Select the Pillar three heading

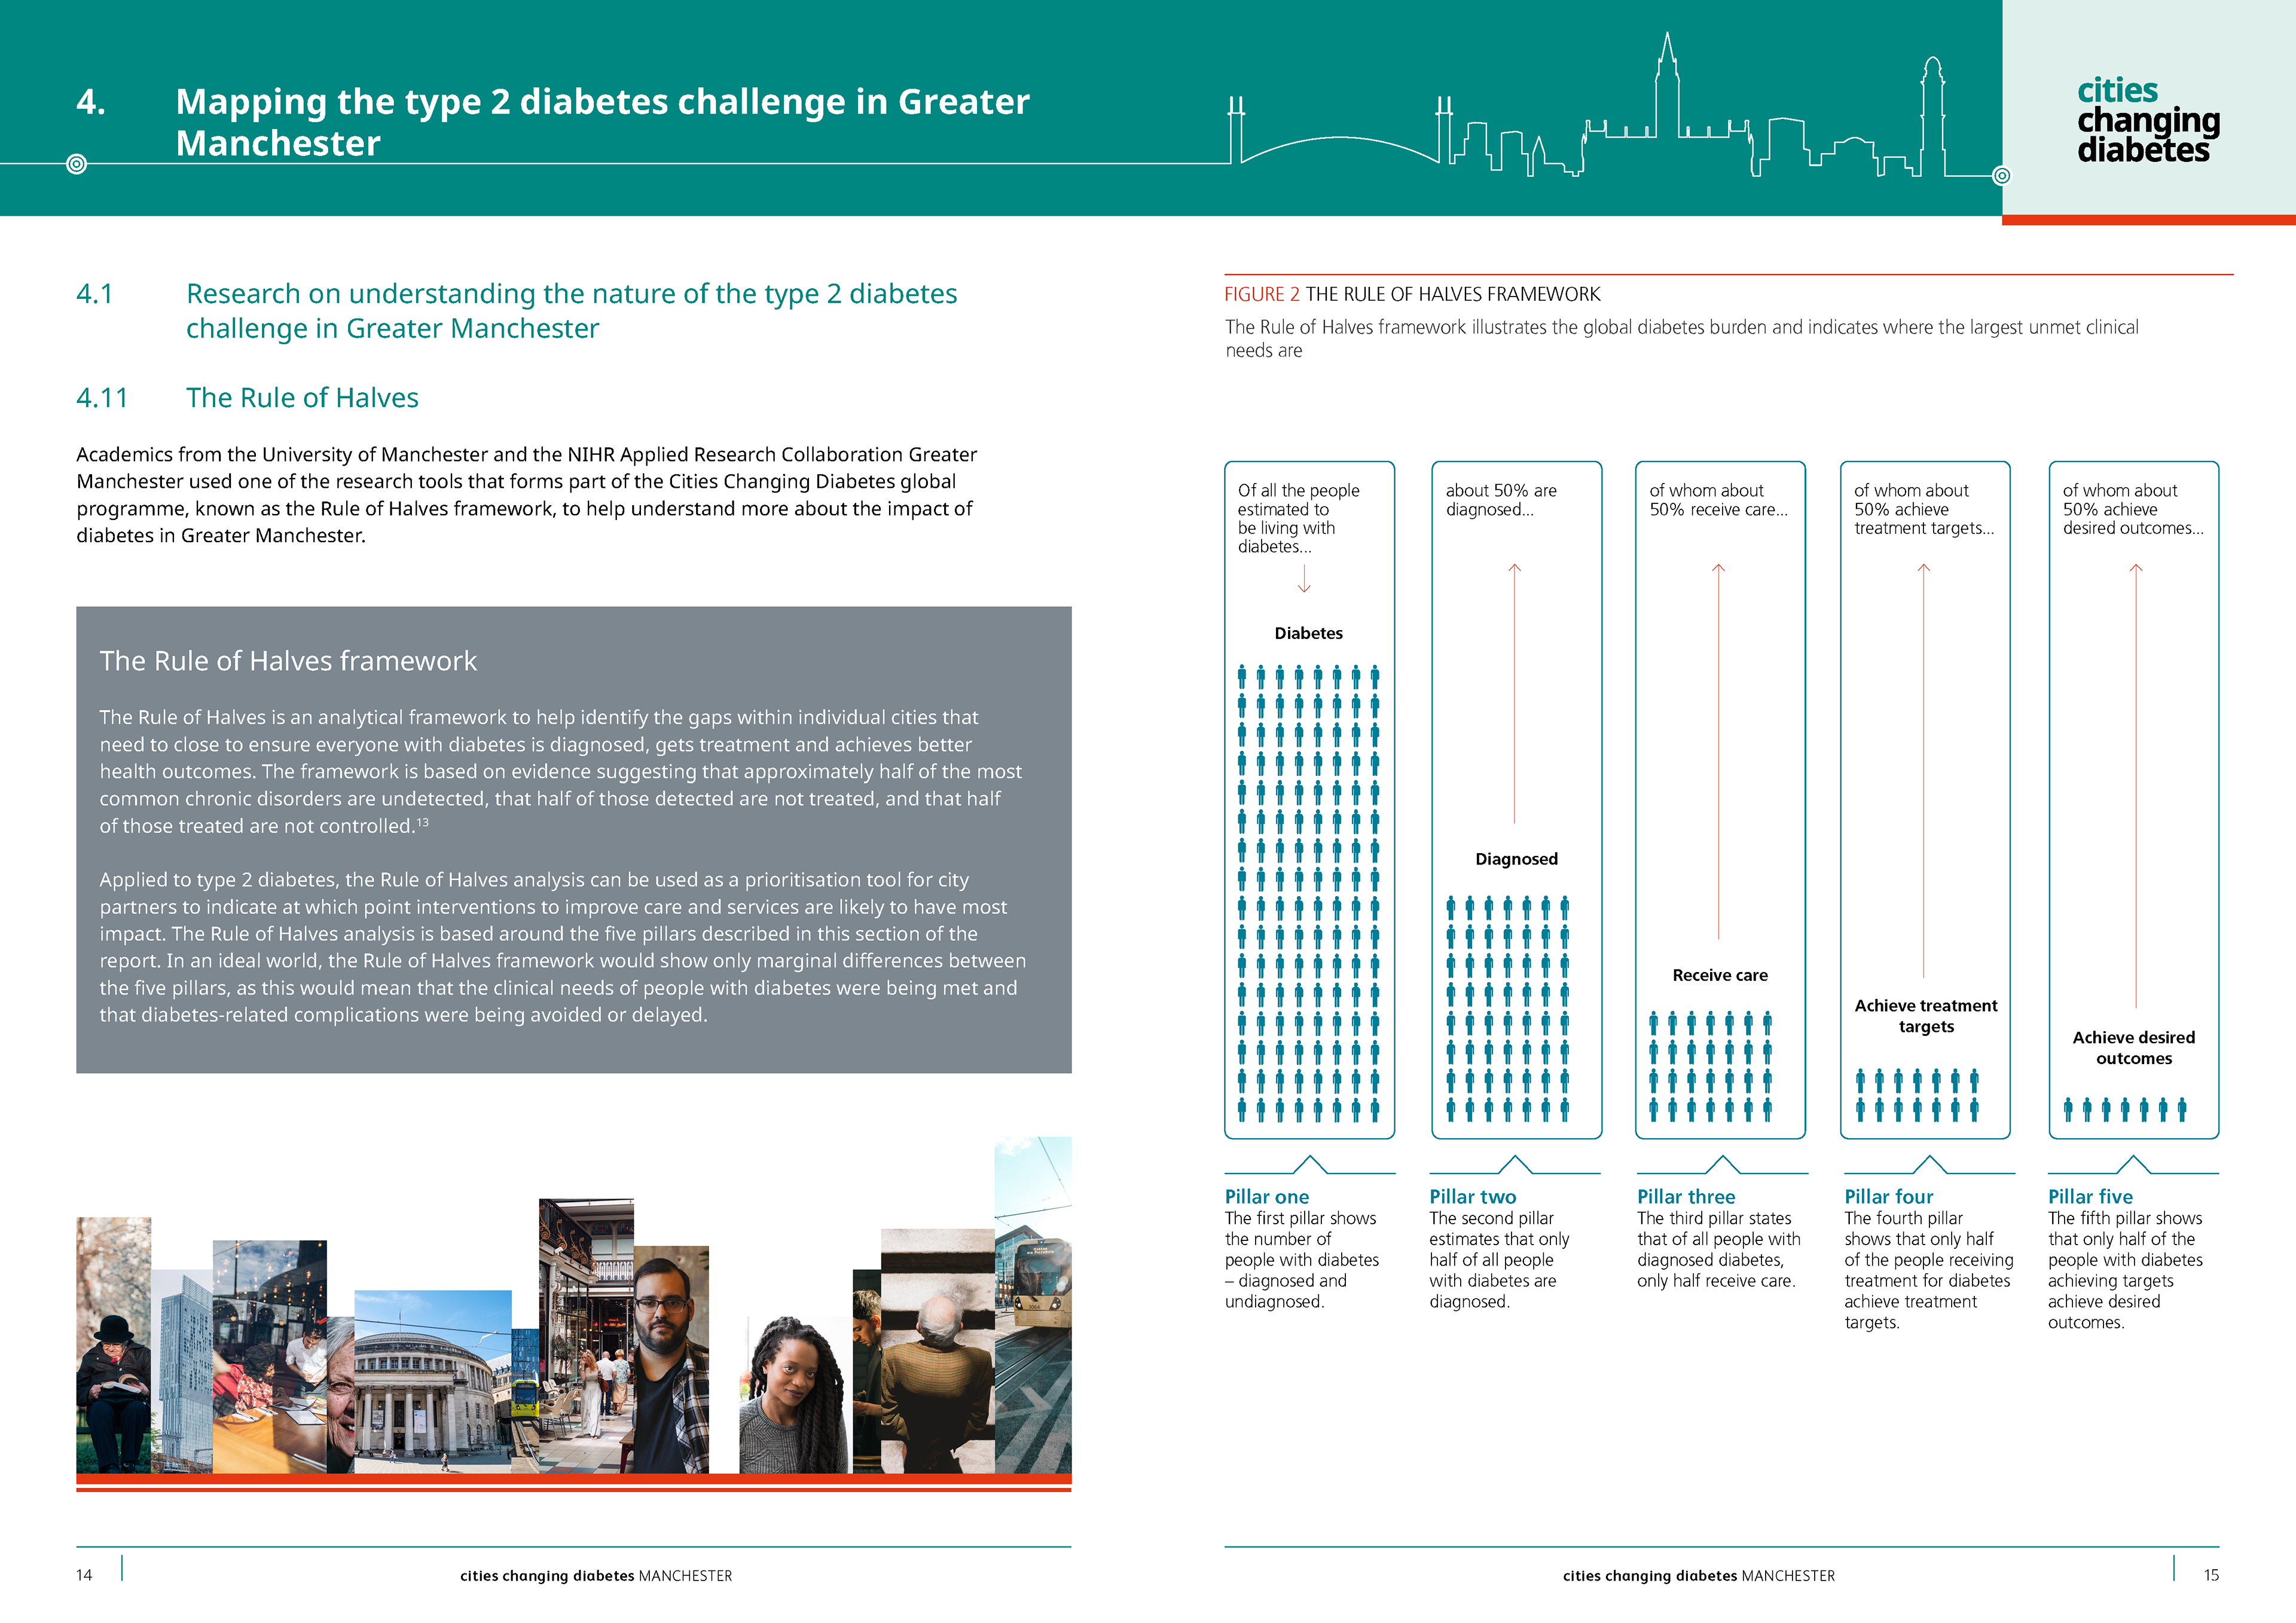point(1686,1197)
